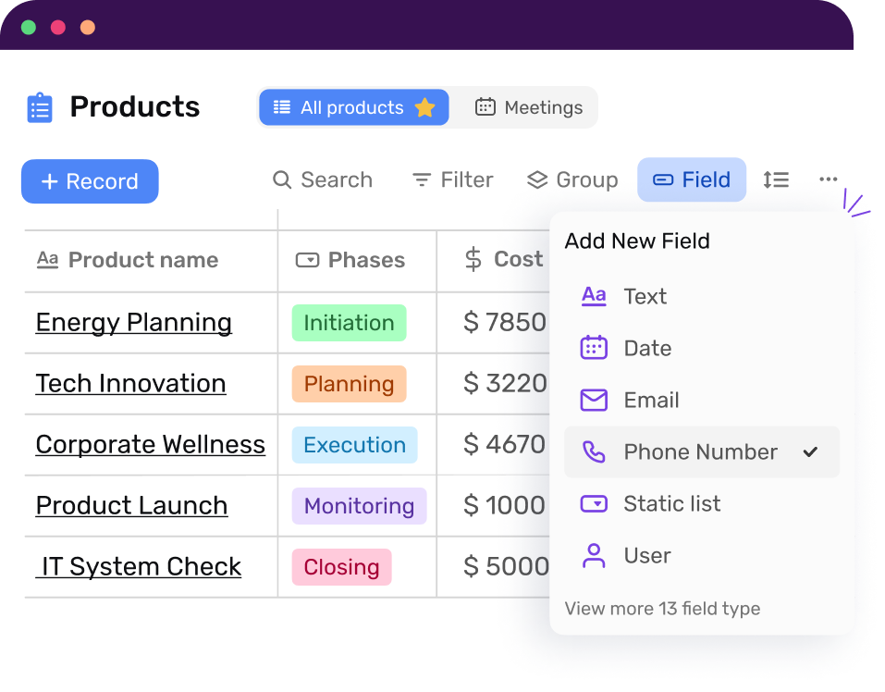The height and width of the screenshot is (692, 885).
Task: Expand View more 13 field type
Action: pyautogui.click(x=662, y=608)
